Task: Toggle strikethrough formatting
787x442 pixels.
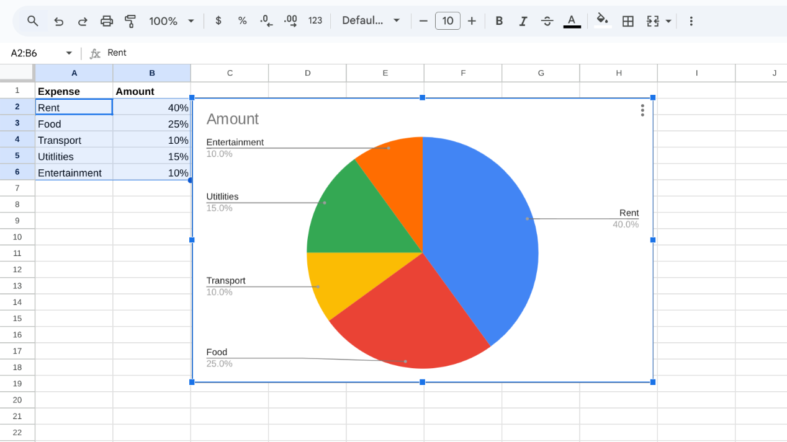Action: [547, 20]
